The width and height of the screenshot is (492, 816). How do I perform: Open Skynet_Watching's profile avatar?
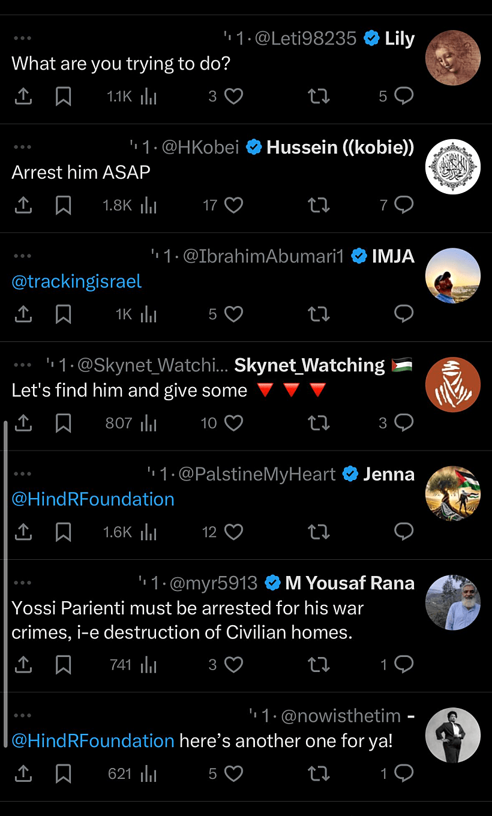[452, 385]
